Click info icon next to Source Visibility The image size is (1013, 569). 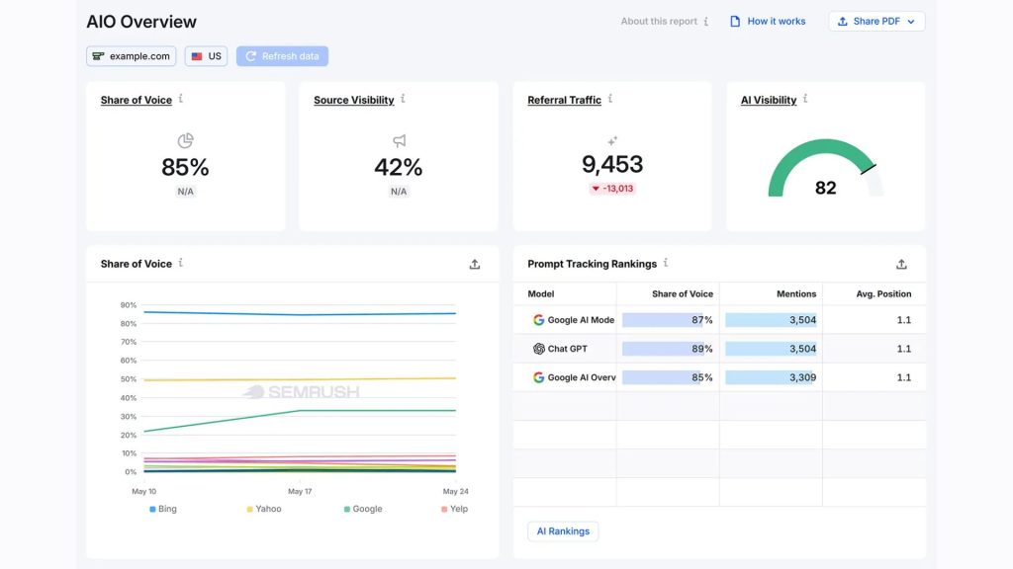coord(404,99)
